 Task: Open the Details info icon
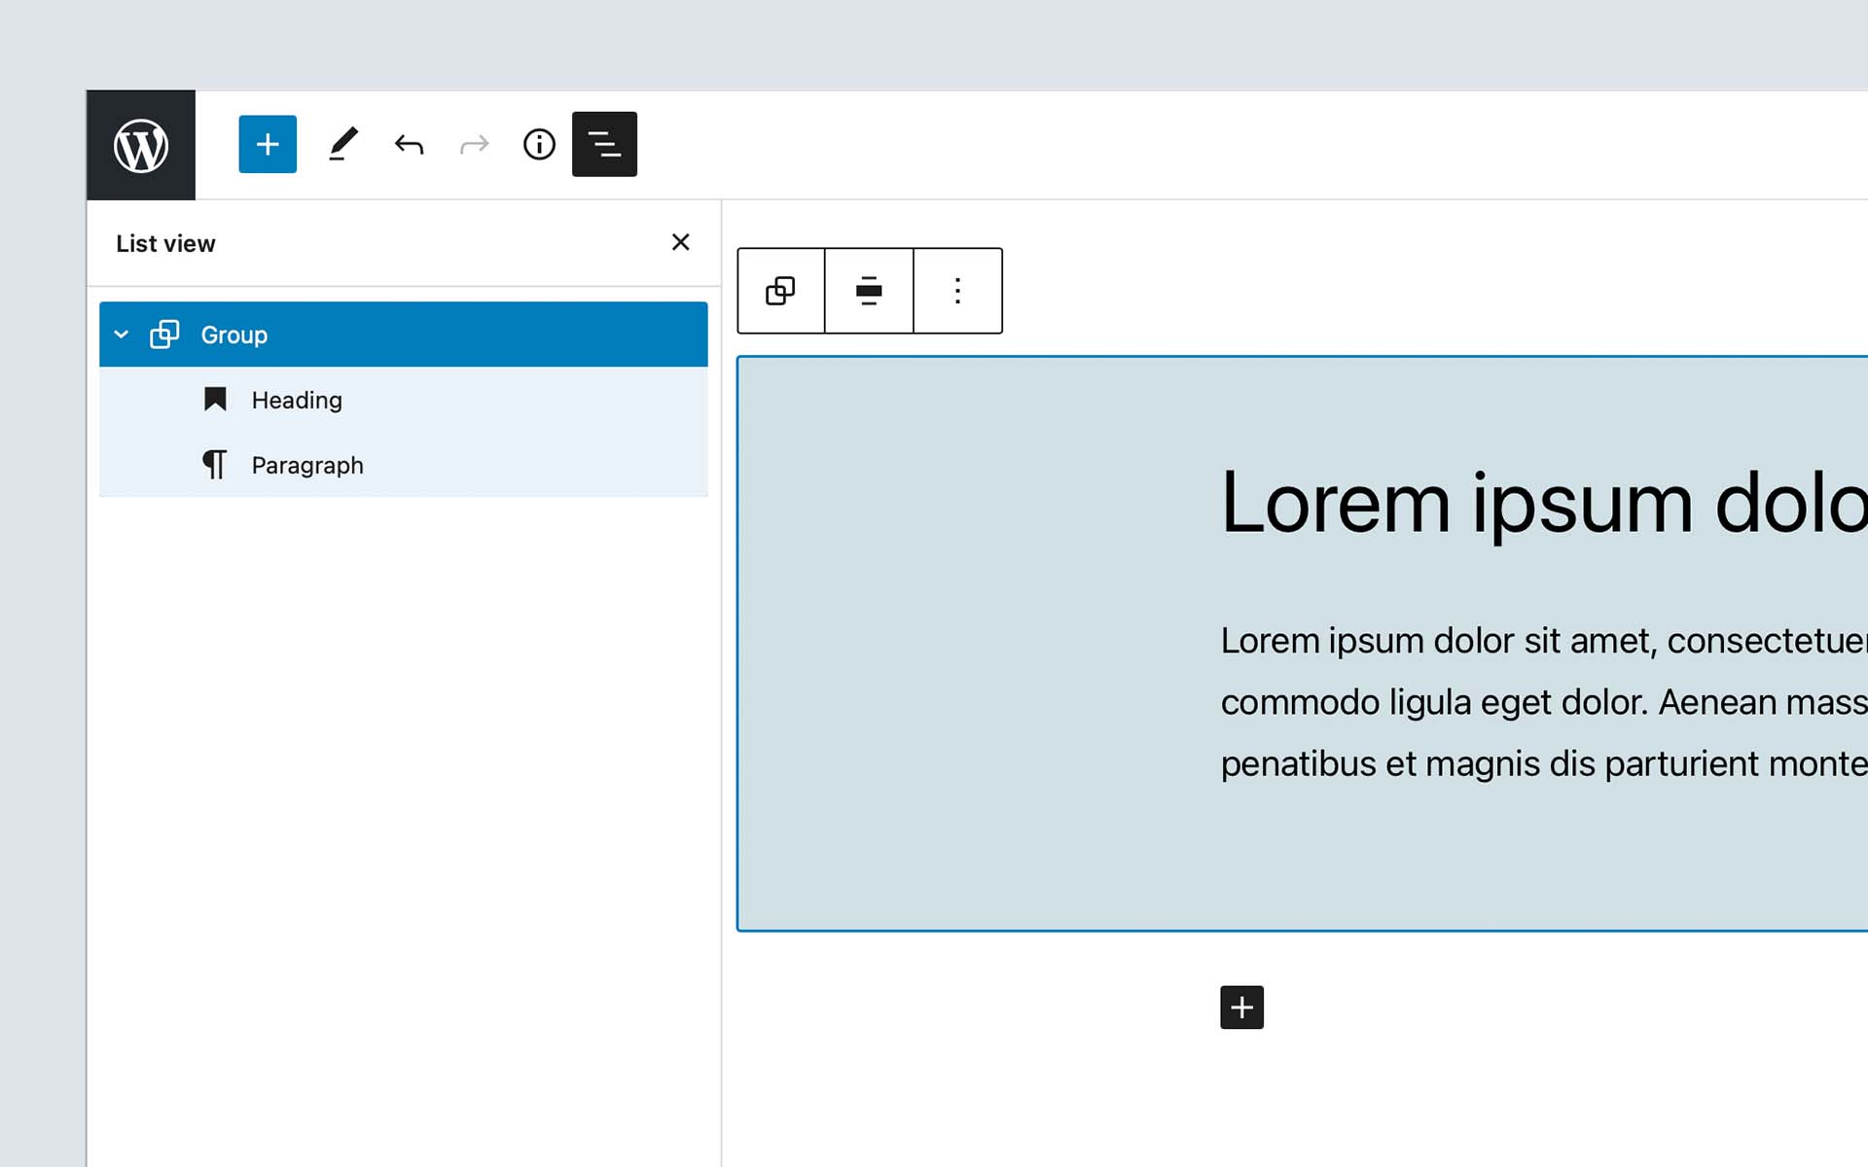pos(539,144)
